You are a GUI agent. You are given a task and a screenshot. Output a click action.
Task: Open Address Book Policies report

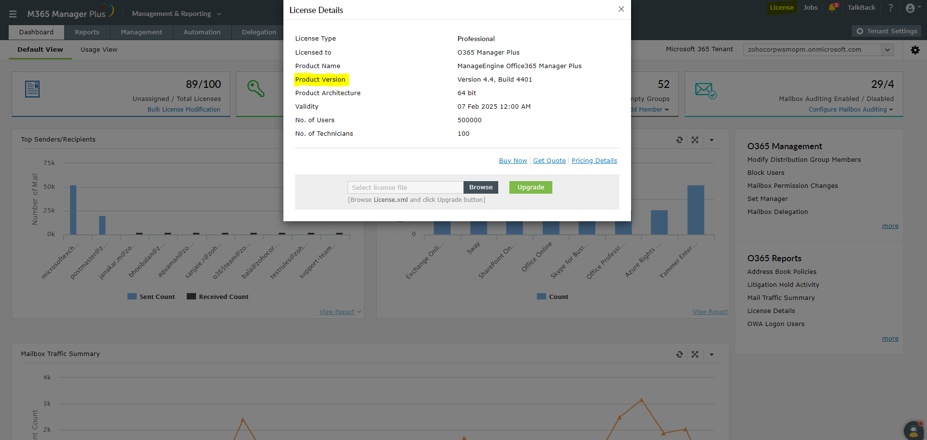pos(782,272)
